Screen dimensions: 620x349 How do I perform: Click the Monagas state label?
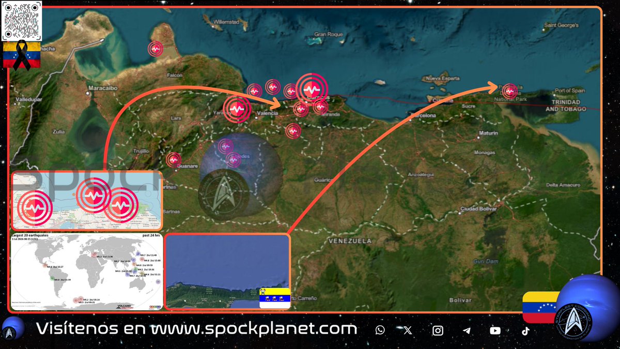(484, 153)
